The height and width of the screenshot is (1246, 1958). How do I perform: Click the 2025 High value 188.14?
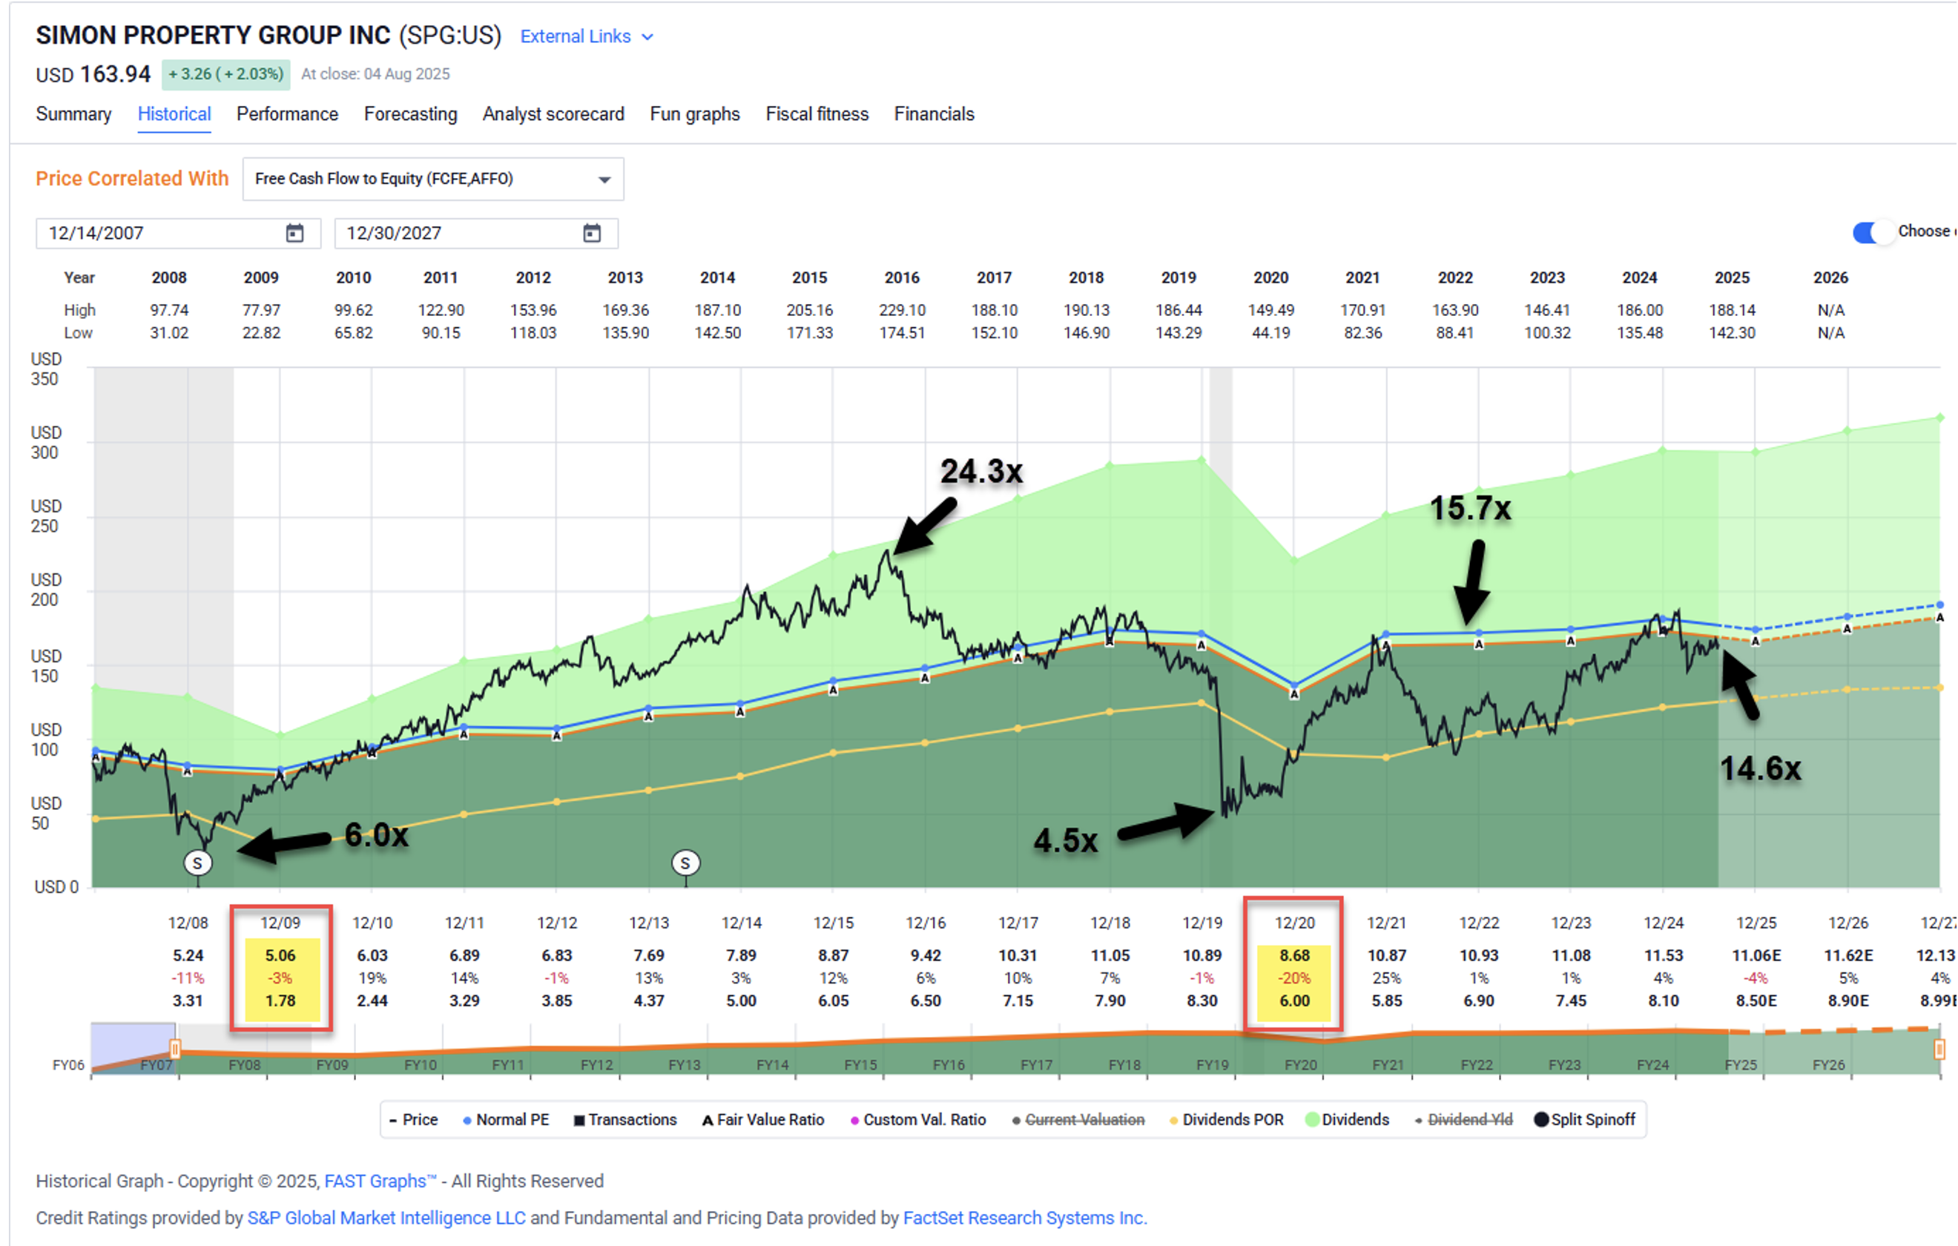click(x=1732, y=311)
